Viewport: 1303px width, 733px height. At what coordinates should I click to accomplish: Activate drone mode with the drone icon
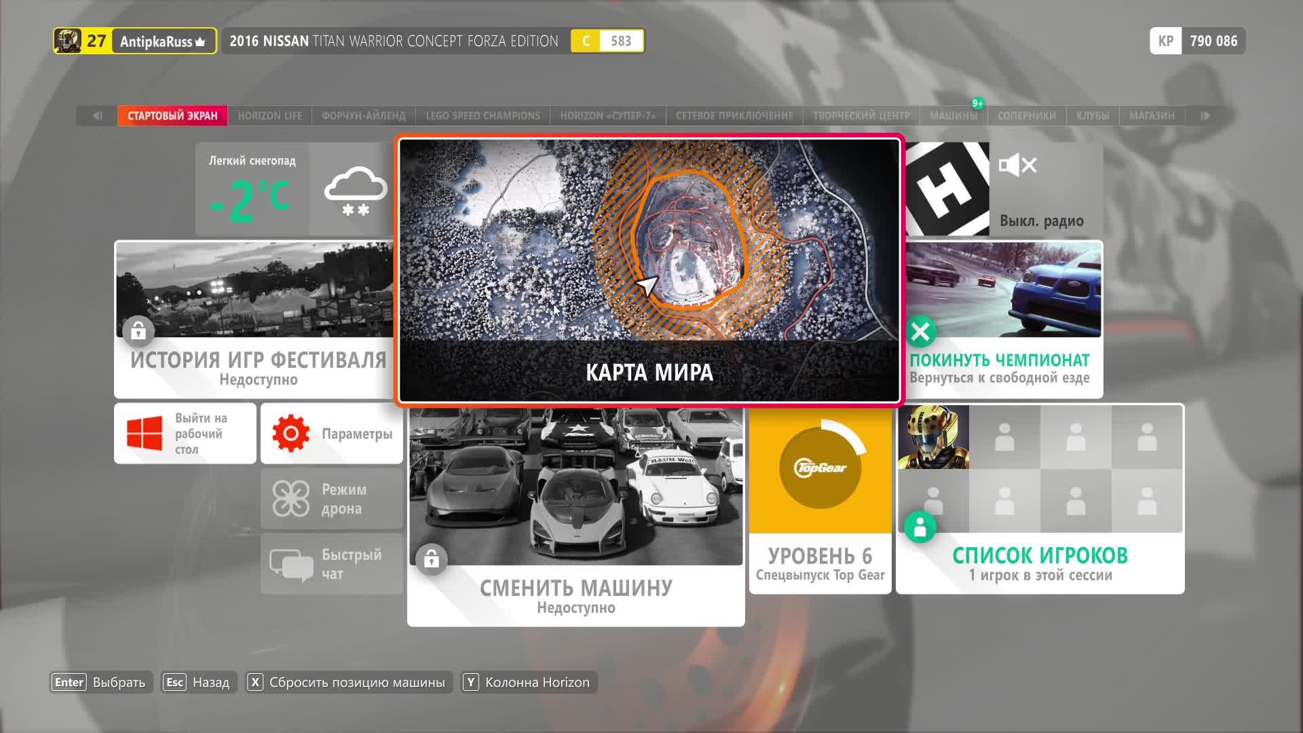[292, 497]
